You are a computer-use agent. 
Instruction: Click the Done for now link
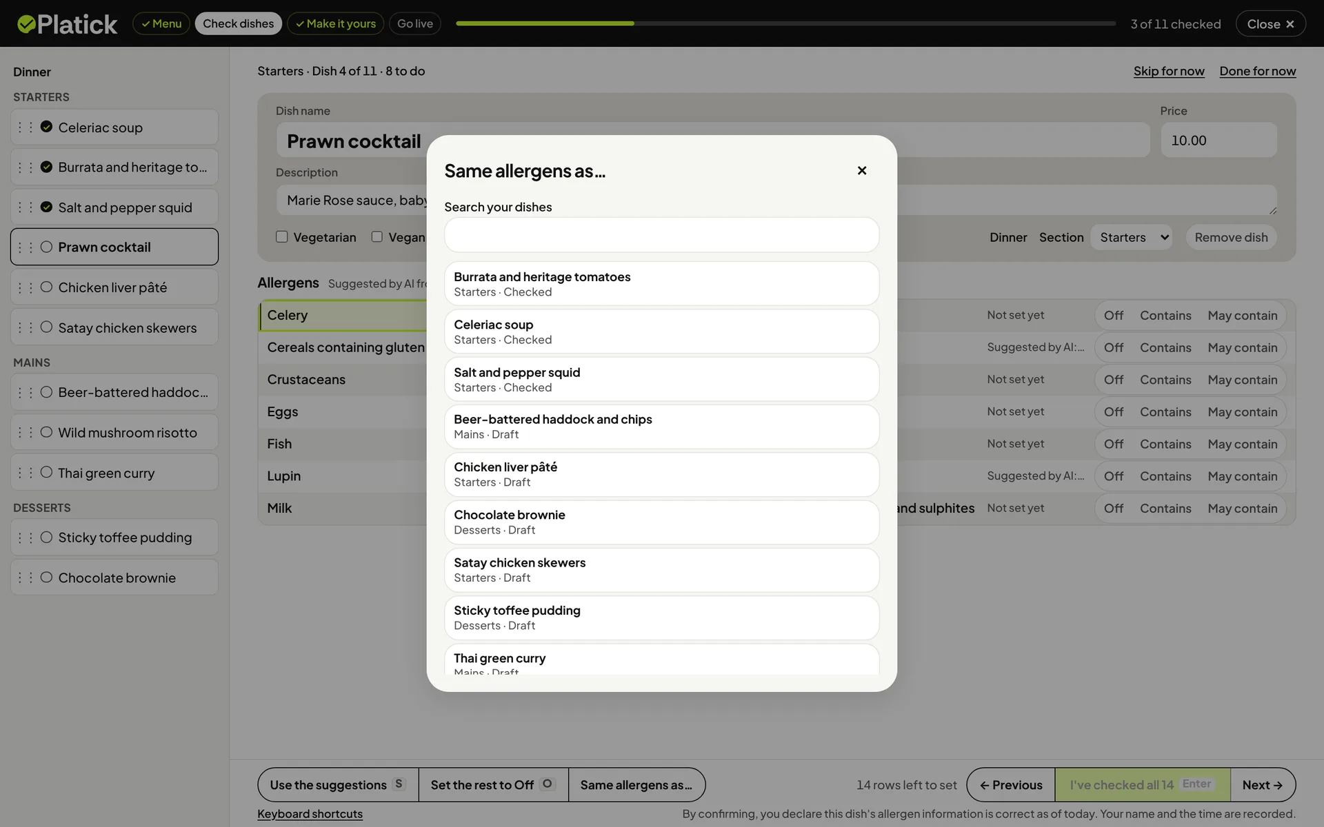1257,71
